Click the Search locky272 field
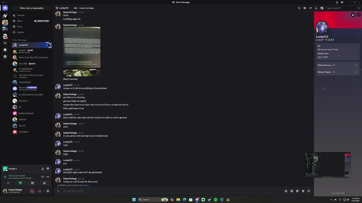Image resolution: width=362 pixels, height=203 pixels. point(343,8)
